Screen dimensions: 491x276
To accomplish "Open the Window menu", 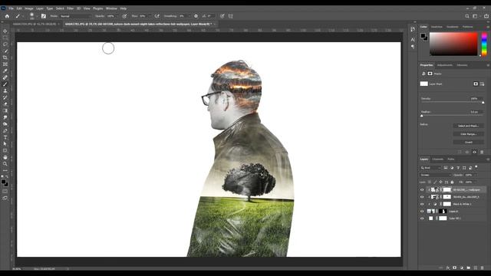I will (111, 8).
